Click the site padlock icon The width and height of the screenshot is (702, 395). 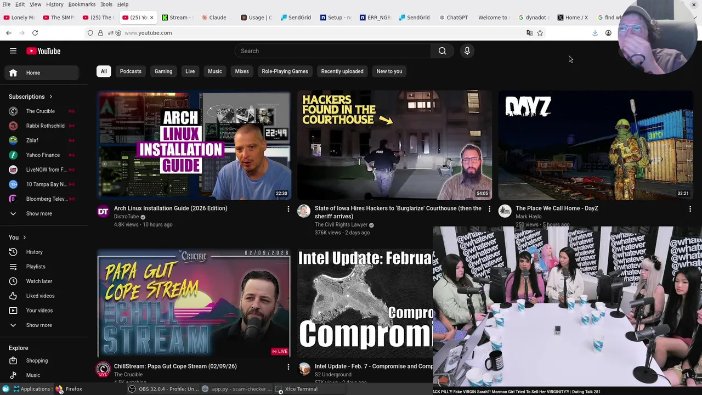point(100,33)
